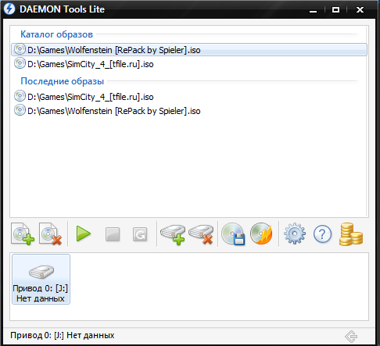The image size is (380, 346).
Task: Select Wolfenstein iso in image catalog
Action: point(189,50)
